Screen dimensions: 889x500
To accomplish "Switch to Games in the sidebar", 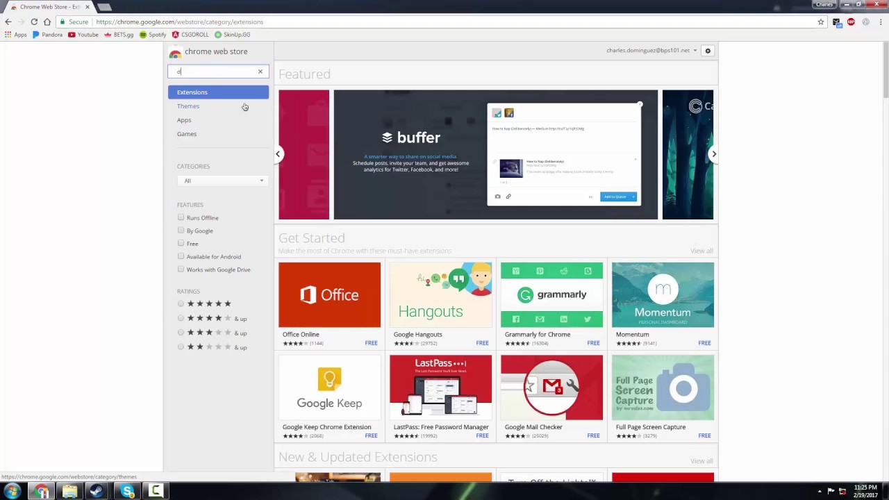I will click(x=187, y=134).
